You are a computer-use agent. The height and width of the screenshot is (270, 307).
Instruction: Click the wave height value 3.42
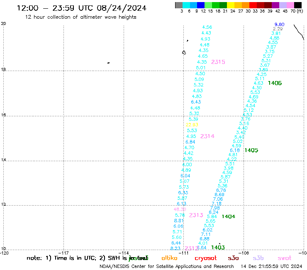(241, 133)
